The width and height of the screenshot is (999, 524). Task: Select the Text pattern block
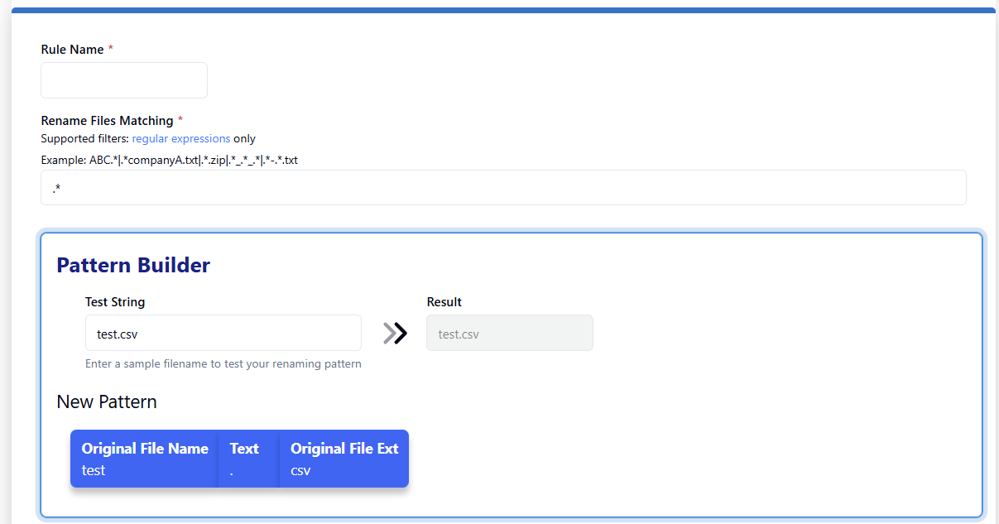(x=247, y=459)
